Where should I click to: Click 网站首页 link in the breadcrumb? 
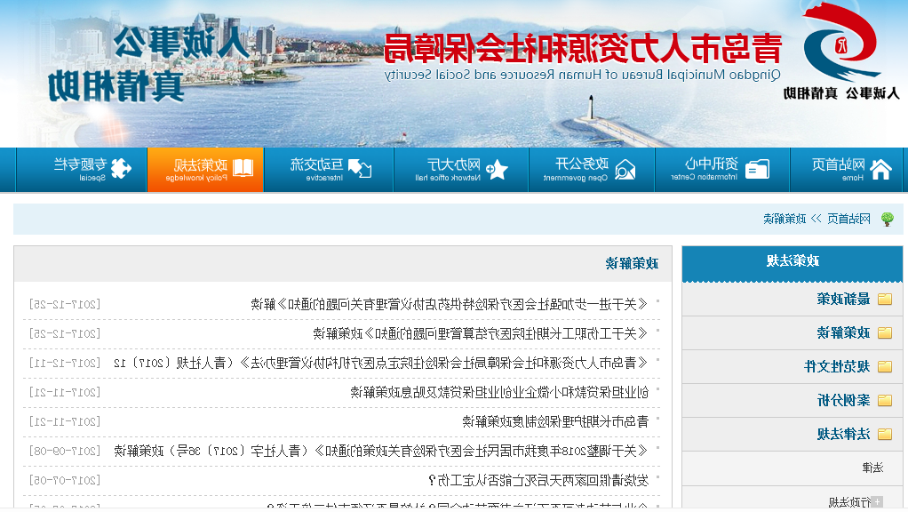coord(849,219)
